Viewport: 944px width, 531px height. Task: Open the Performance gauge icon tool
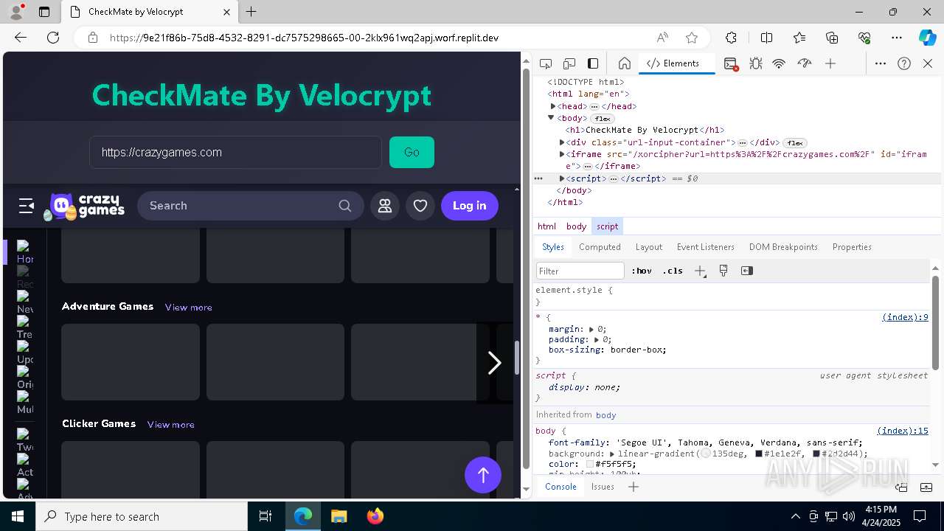point(805,63)
